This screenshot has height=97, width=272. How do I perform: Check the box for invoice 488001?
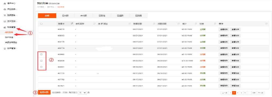[x=41, y=67]
